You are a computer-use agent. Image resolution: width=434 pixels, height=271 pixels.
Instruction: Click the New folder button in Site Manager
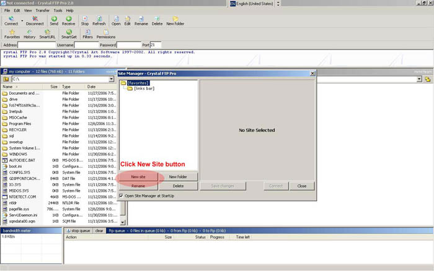(x=178, y=177)
